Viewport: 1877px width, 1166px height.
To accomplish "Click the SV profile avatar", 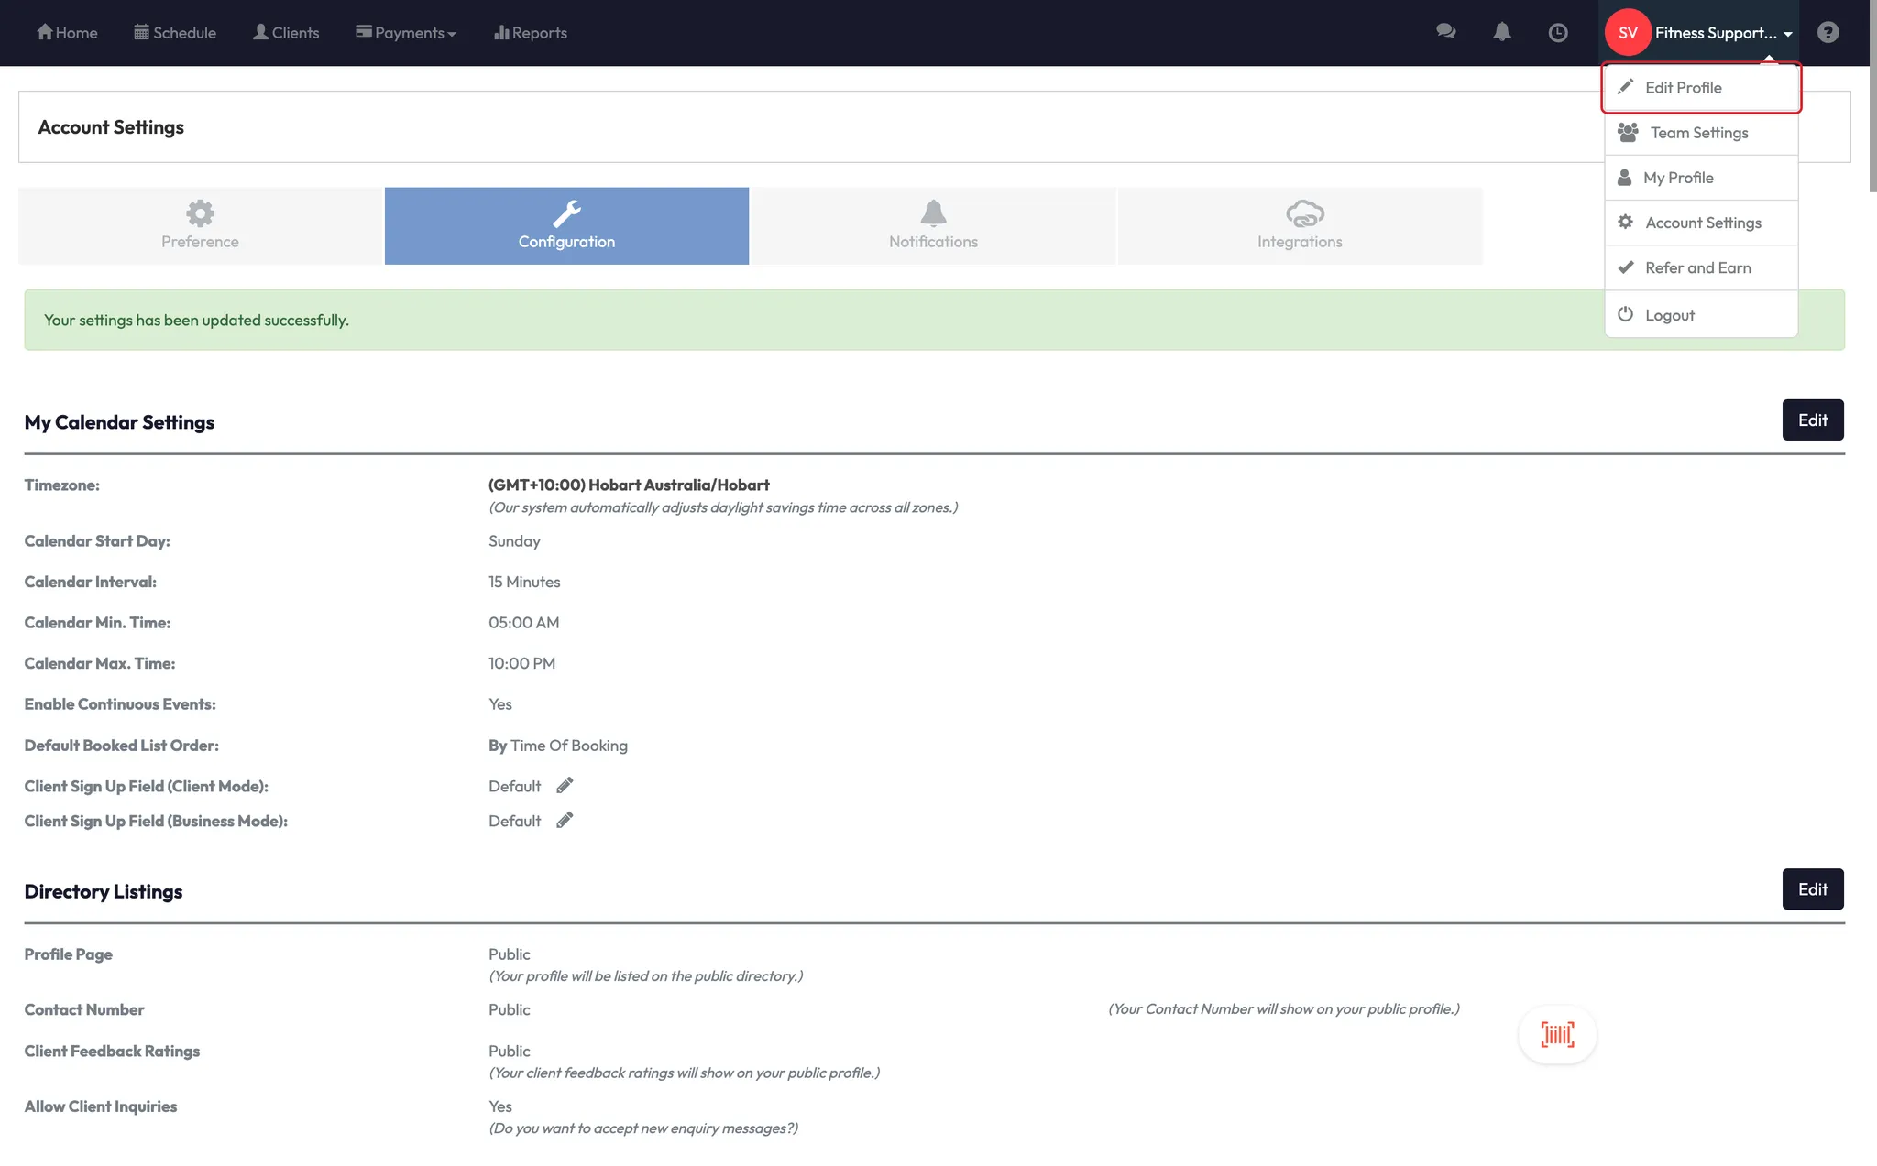I will point(1628,33).
